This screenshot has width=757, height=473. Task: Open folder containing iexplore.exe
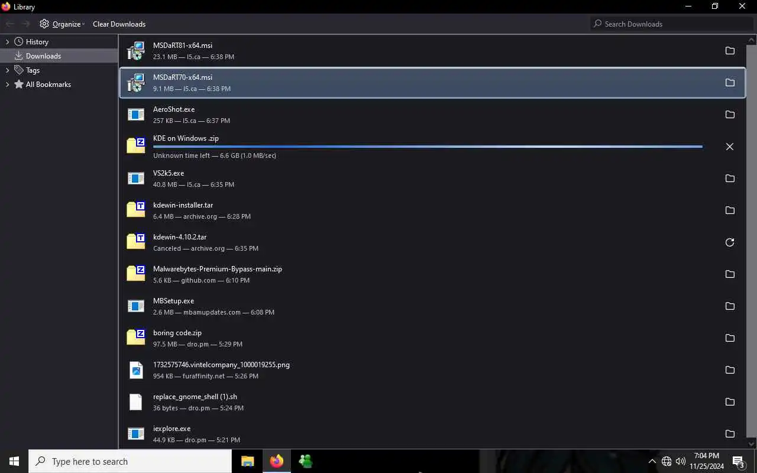coord(730,434)
